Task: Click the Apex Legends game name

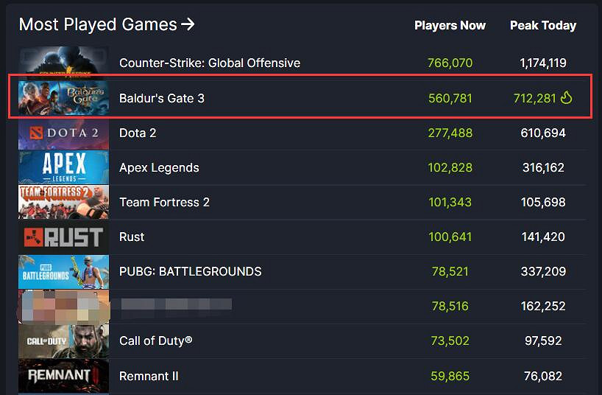Action: pyautogui.click(x=159, y=167)
